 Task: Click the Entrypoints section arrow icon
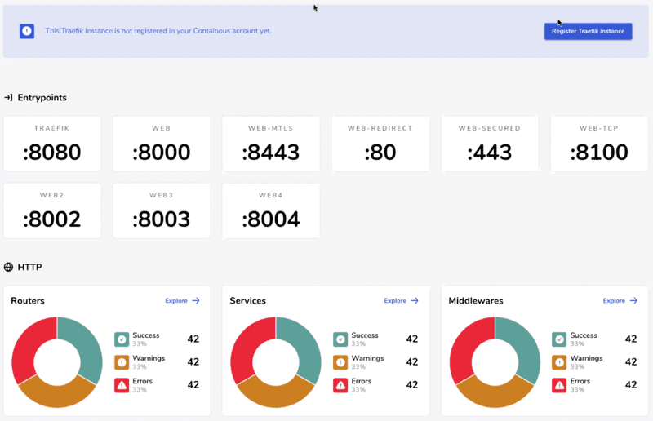click(x=8, y=97)
